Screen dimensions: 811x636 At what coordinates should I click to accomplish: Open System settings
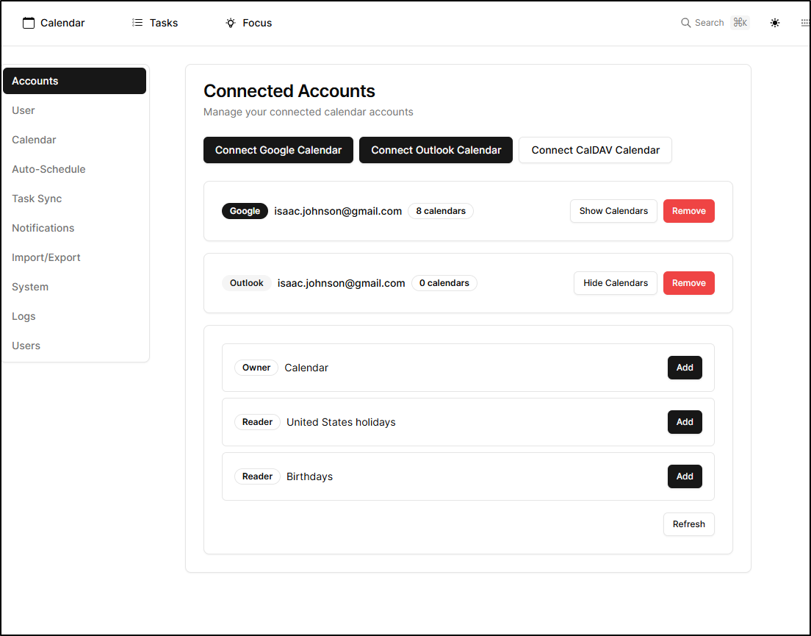(x=74, y=287)
